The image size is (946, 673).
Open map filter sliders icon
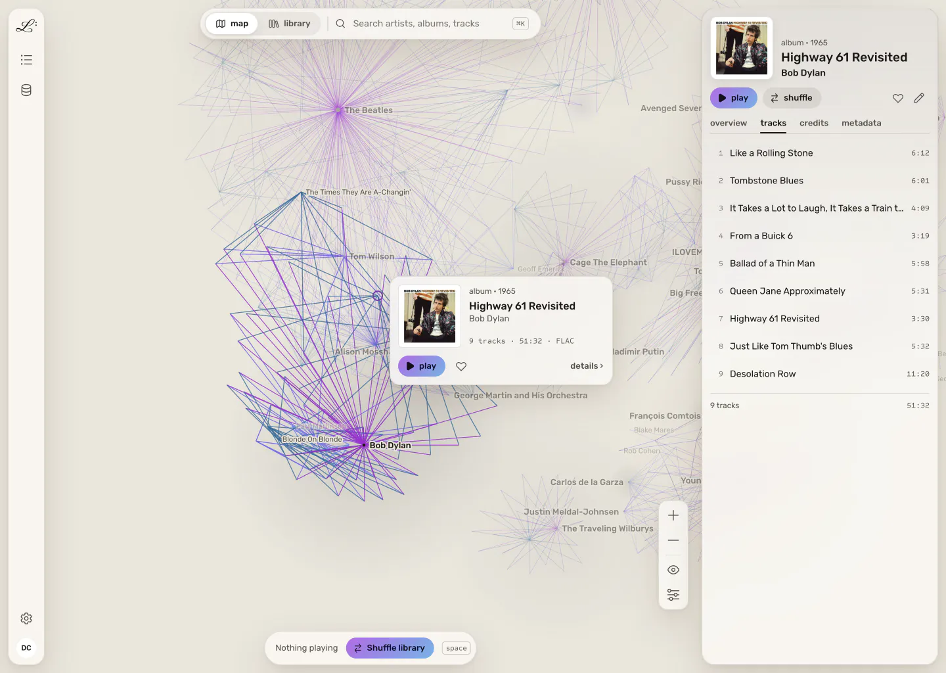(x=673, y=595)
